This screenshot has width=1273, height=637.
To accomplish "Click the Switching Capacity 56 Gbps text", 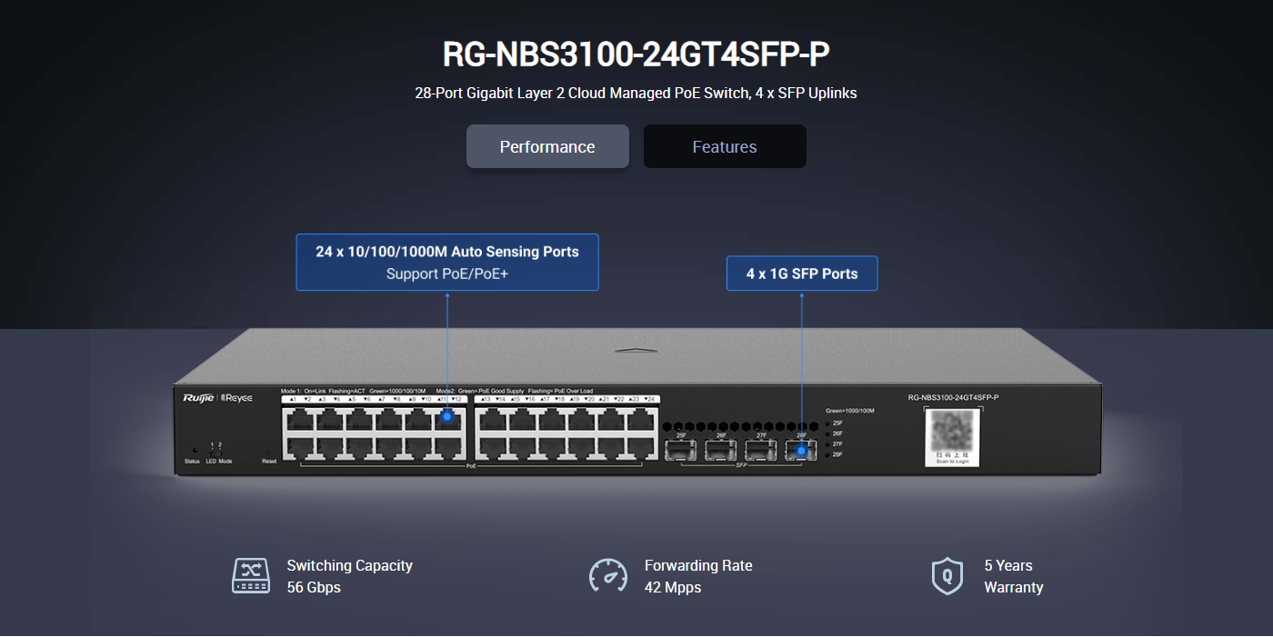I will click(x=349, y=576).
